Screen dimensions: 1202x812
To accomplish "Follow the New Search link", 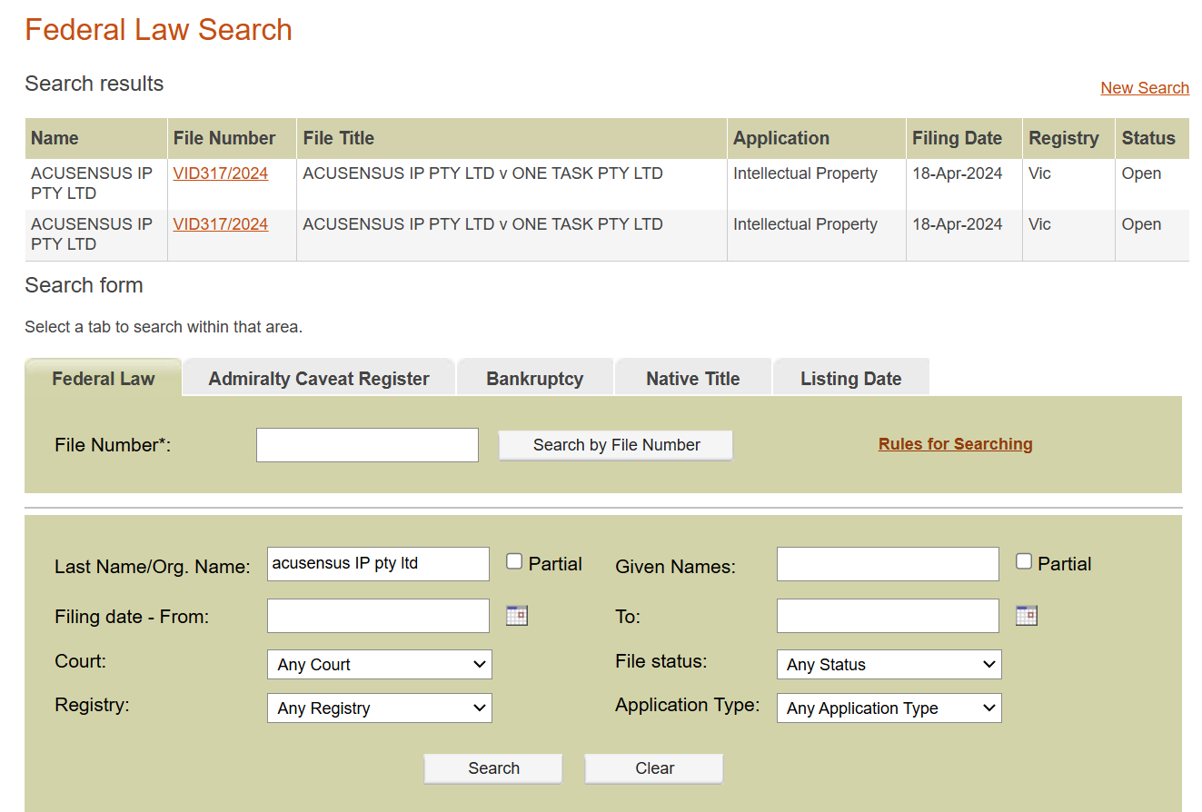I will pos(1144,88).
